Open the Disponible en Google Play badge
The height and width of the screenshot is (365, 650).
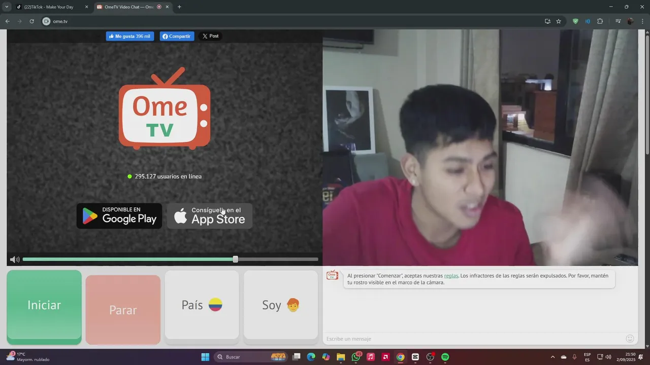(119, 216)
